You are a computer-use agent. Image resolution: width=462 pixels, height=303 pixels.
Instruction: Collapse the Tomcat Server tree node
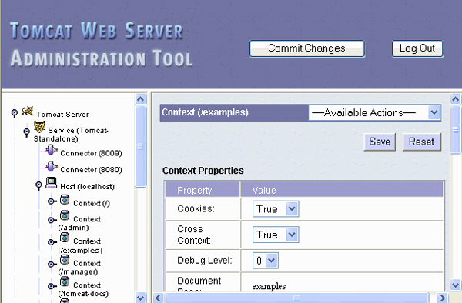pos(15,113)
